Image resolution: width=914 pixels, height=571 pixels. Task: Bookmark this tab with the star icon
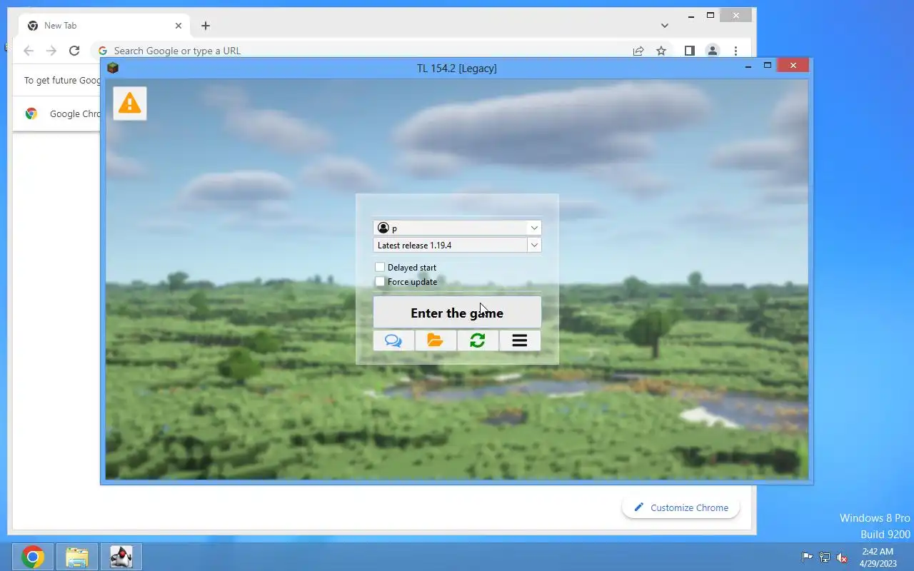point(661,51)
